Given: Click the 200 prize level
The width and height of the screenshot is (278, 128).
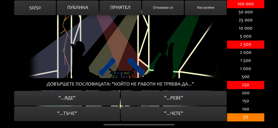Looking at the screenshot, I should point(245,93).
